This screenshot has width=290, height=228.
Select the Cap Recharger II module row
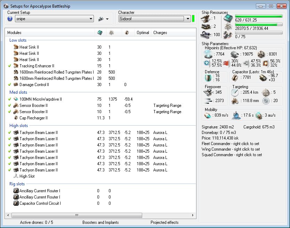(x=100, y=118)
